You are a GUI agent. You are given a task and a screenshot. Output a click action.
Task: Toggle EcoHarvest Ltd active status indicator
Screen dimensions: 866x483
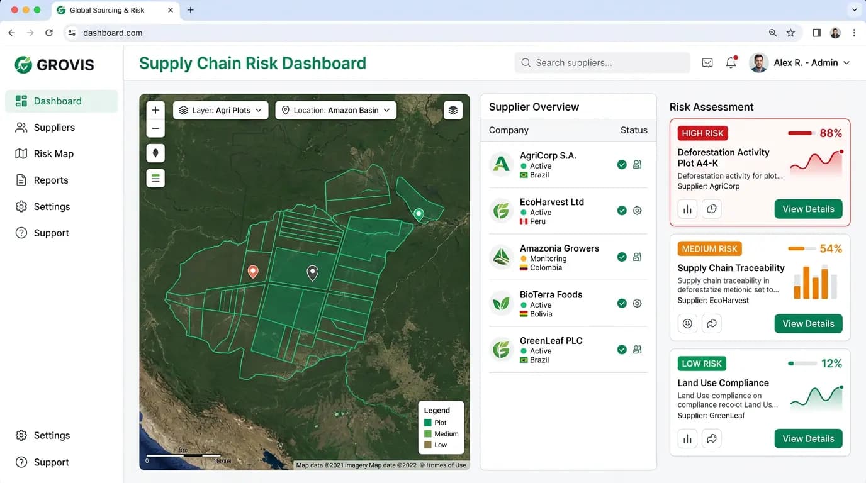click(x=622, y=211)
